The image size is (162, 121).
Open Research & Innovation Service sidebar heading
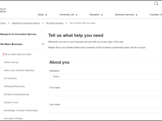pyautogui.click(x=18, y=34)
